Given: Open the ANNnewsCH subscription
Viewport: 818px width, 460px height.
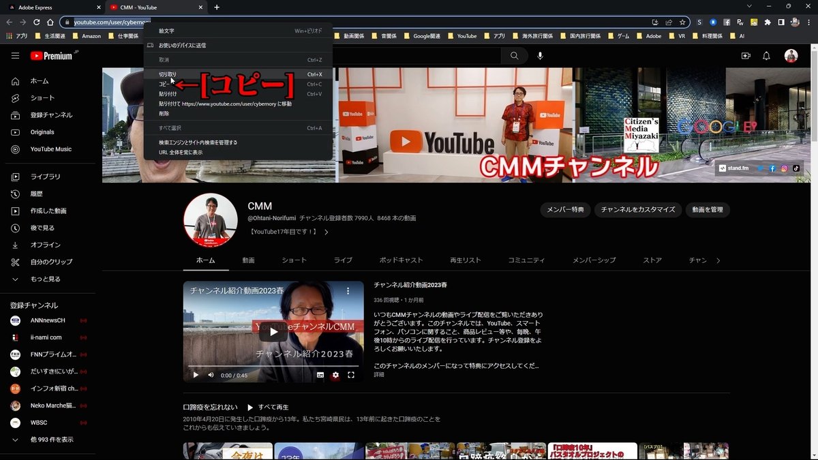Looking at the screenshot, I should [48, 320].
